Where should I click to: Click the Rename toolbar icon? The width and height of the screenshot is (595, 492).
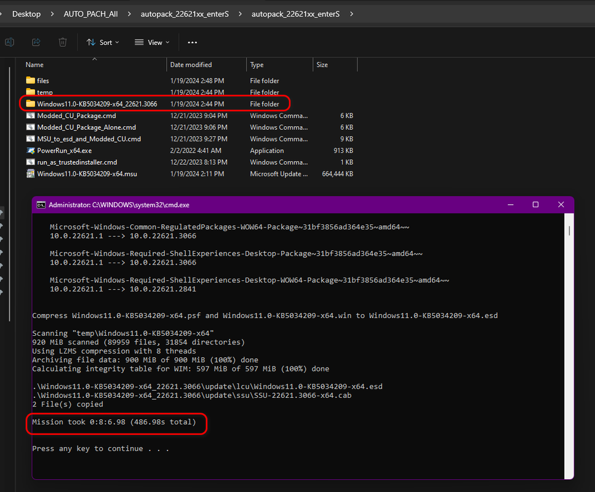[x=9, y=42]
